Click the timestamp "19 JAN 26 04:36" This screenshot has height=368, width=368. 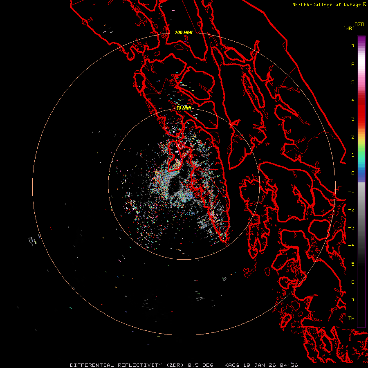coord(271,365)
